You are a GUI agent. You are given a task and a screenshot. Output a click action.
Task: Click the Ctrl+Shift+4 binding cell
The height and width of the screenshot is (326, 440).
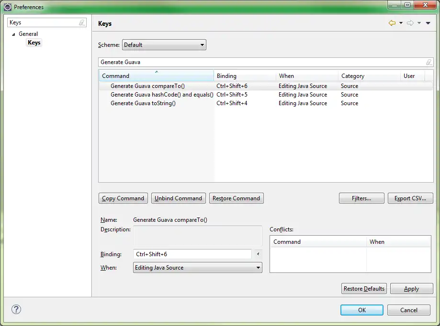tap(232, 103)
